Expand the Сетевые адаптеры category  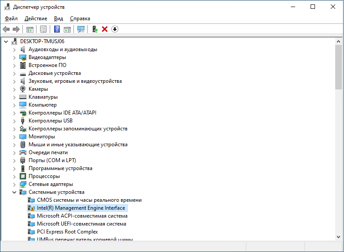14,184
